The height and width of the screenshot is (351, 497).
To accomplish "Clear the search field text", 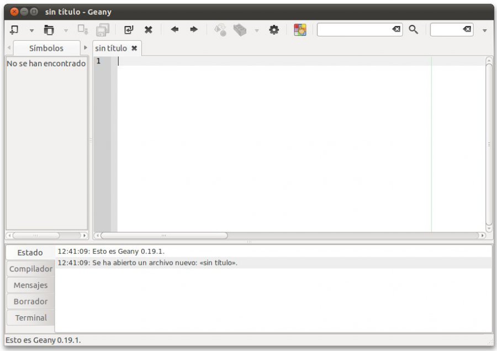I will (x=396, y=29).
